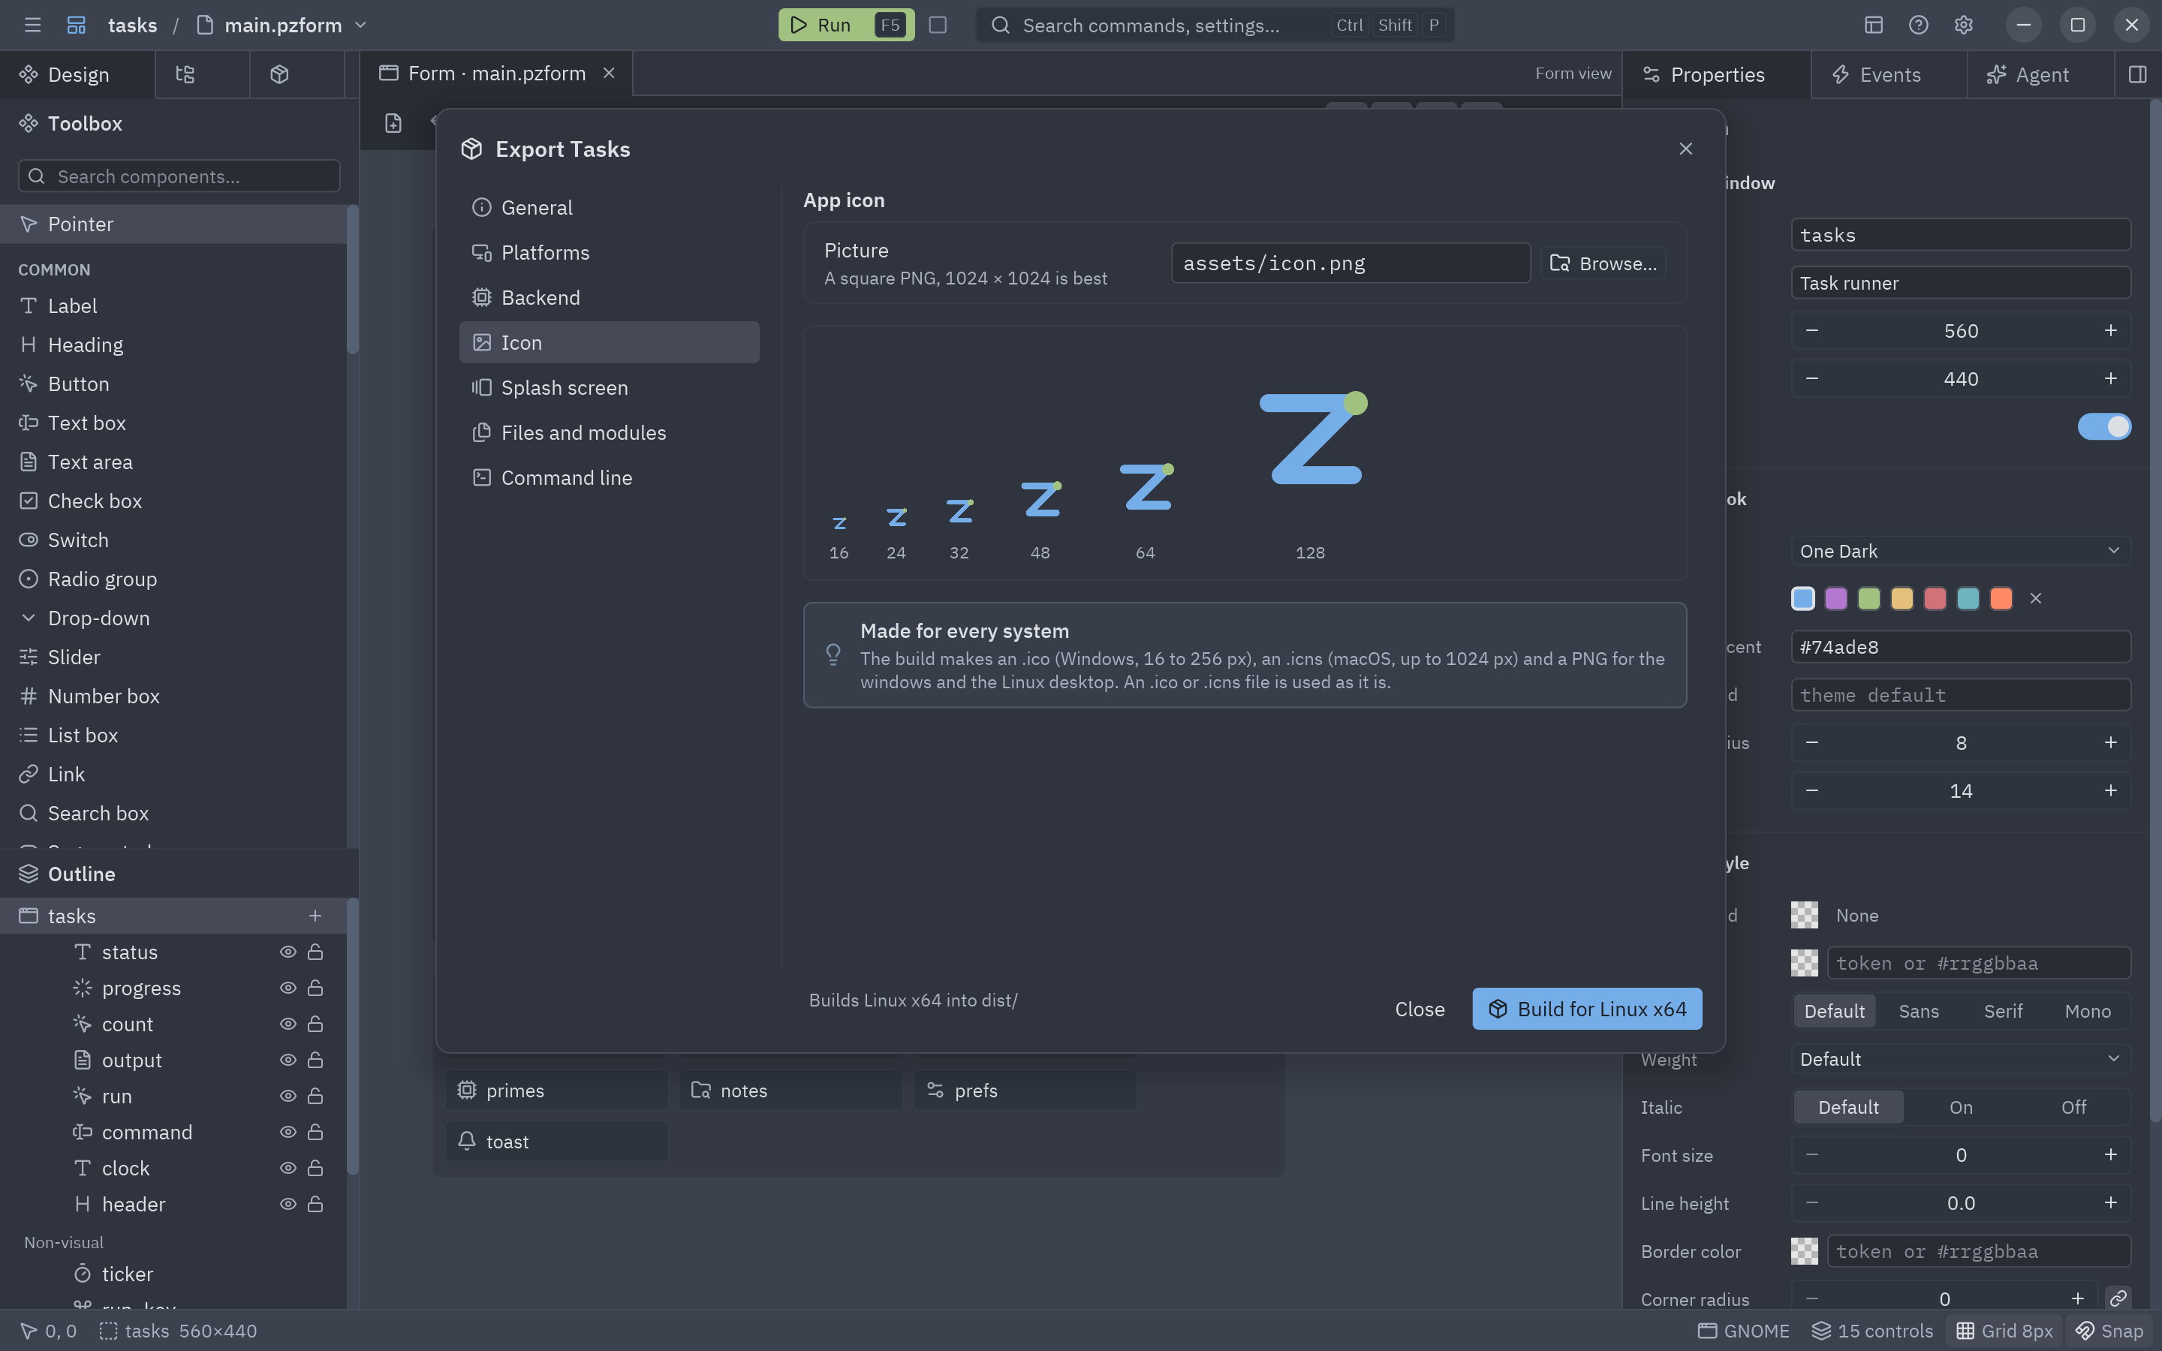Click the stop square icon beside Run

[937, 25]
